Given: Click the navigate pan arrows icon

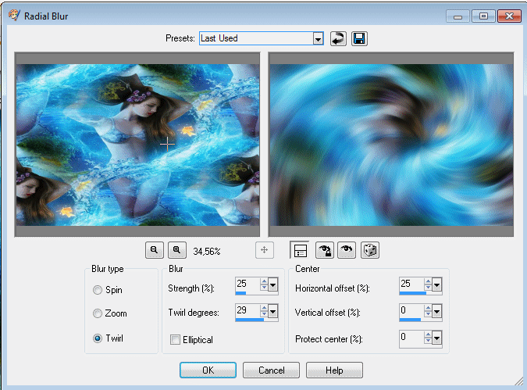Looking at the screenshot, I should (265, 250).
